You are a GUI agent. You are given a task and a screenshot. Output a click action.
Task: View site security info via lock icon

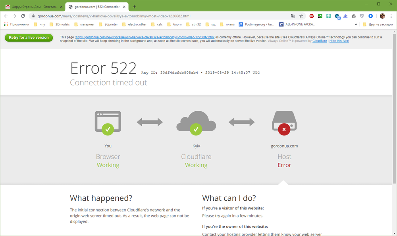click(x=33, y=16)
